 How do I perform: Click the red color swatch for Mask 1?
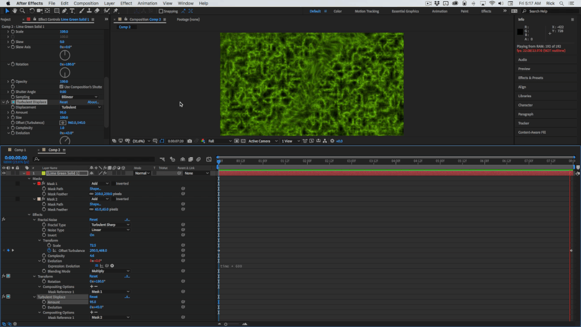coord(39,183)
